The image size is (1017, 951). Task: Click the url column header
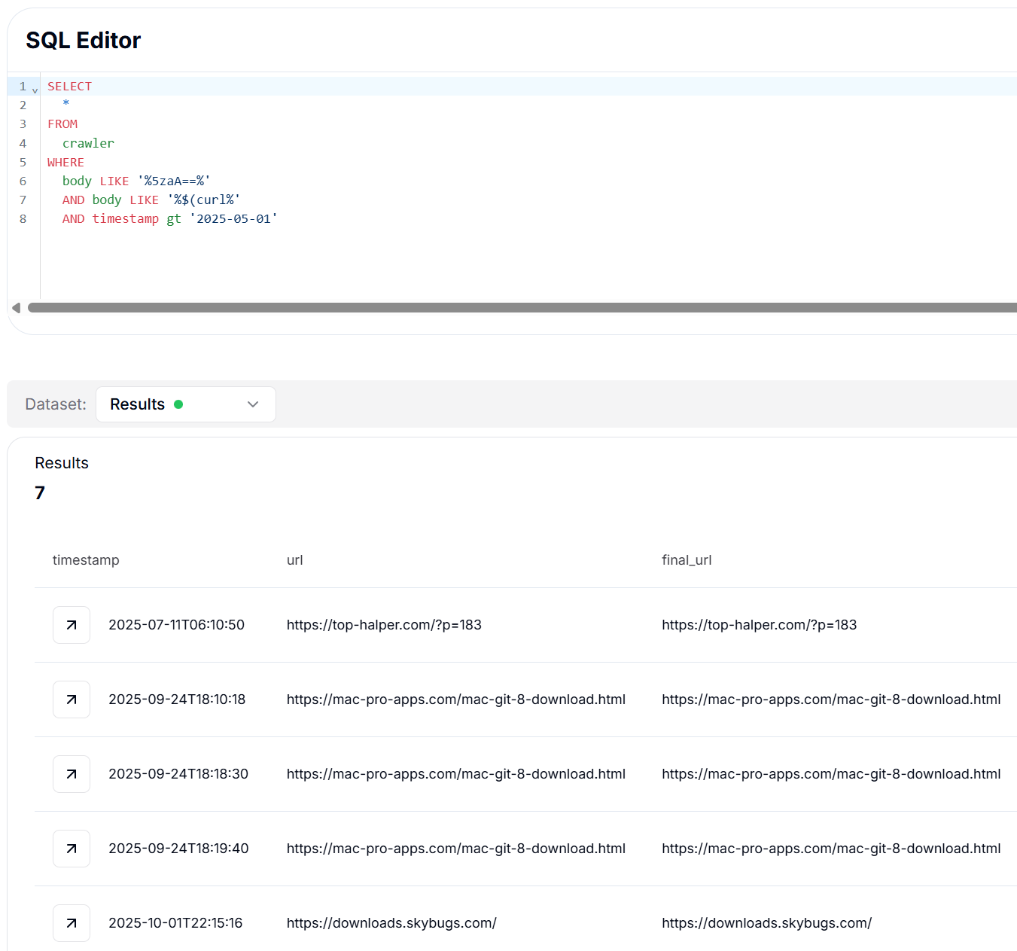pyautogui.click(x=294, y=560)
